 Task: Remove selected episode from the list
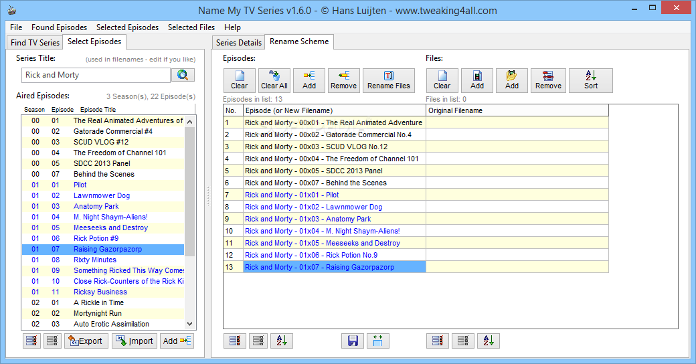[x=343, y=80]
